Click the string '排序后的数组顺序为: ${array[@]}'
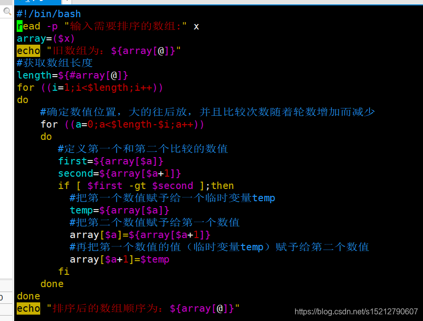 [143, 308]
